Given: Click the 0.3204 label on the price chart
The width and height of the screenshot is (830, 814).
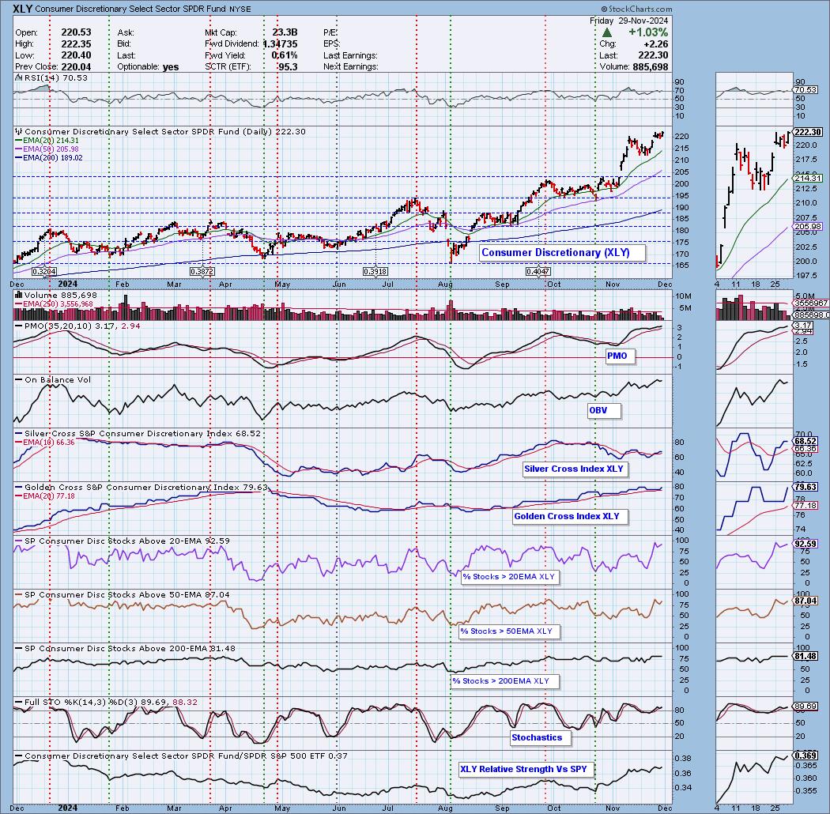Looking at the screenshot, I should tap(44, 272).
